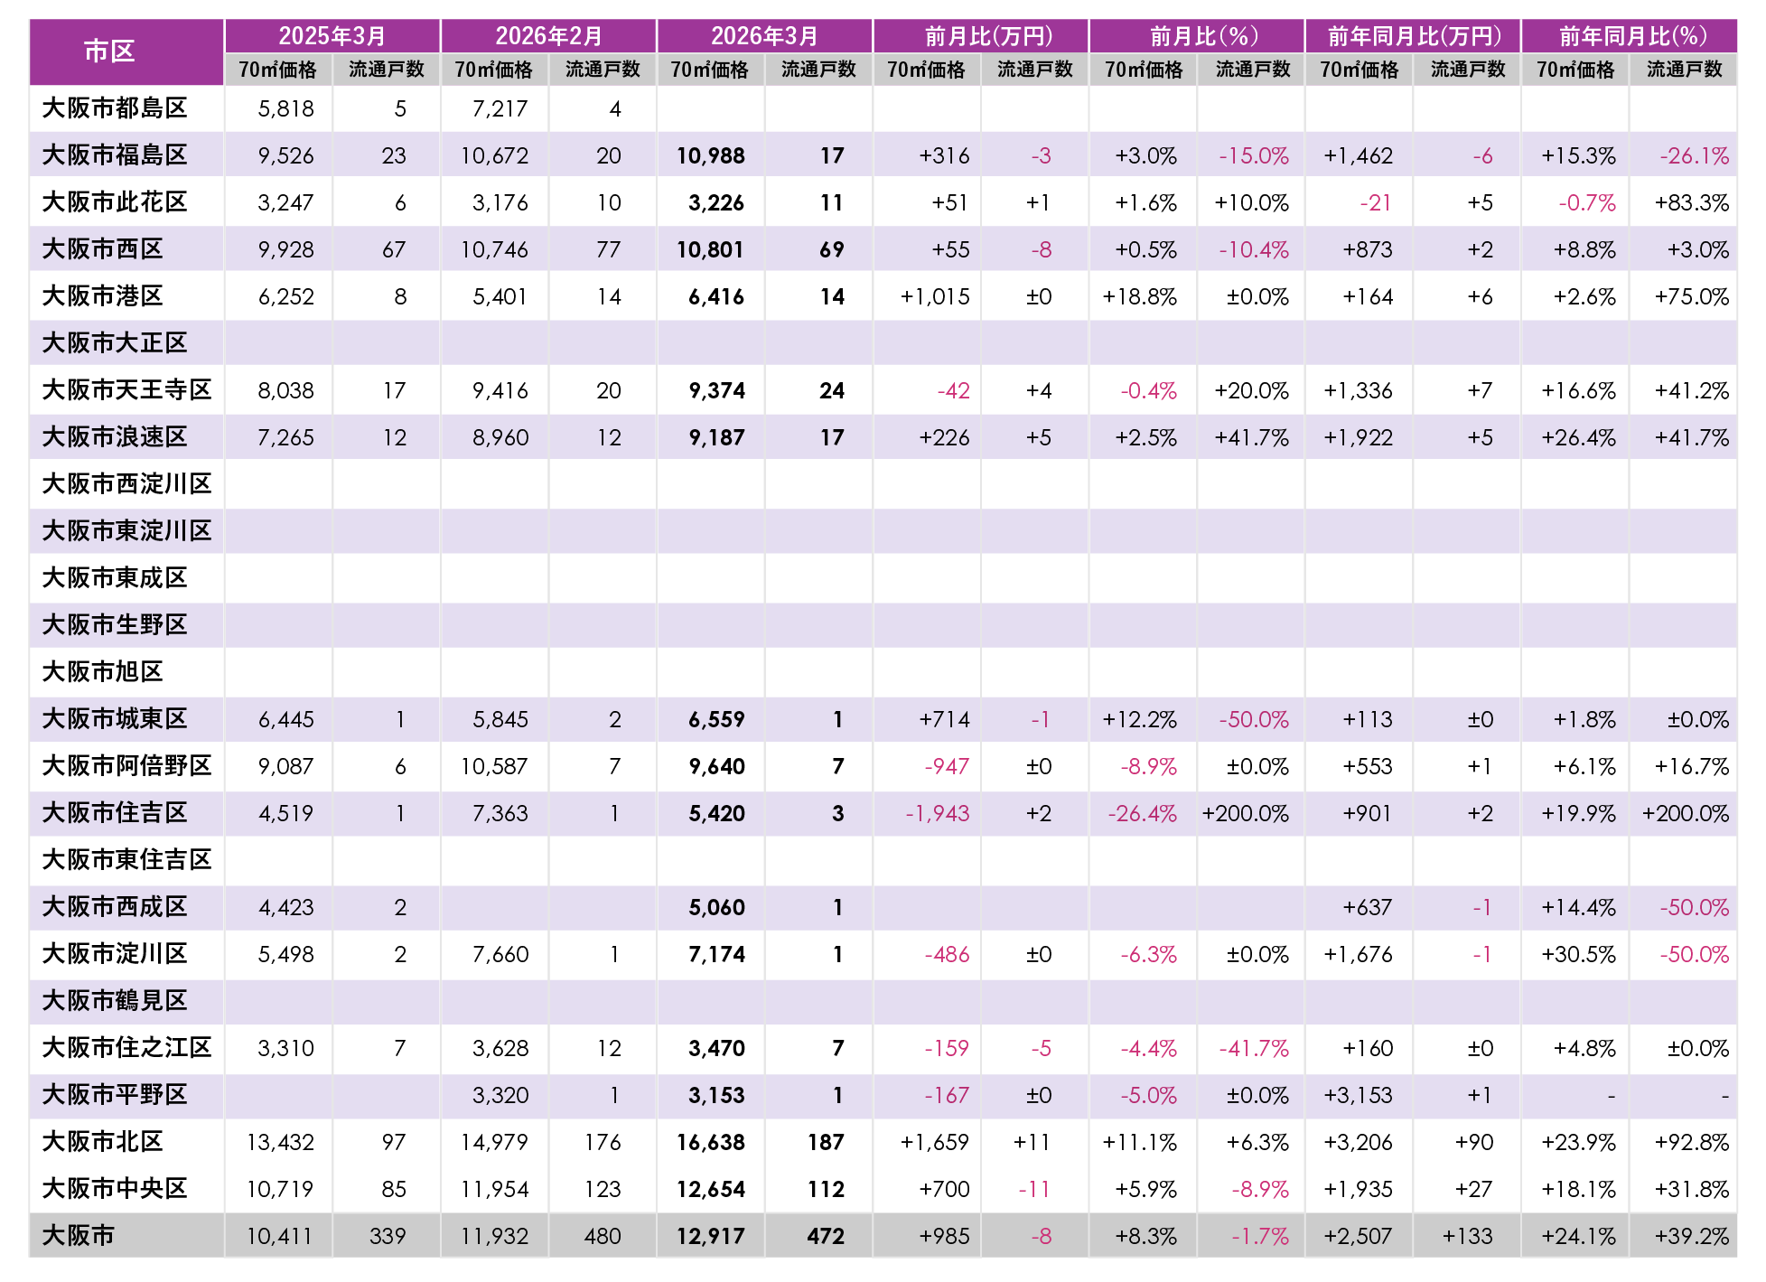Viewport: 1766px width, 1282px height.
Task: Click the 大阪市 total row label
Action: click(x=79, y=1236)
